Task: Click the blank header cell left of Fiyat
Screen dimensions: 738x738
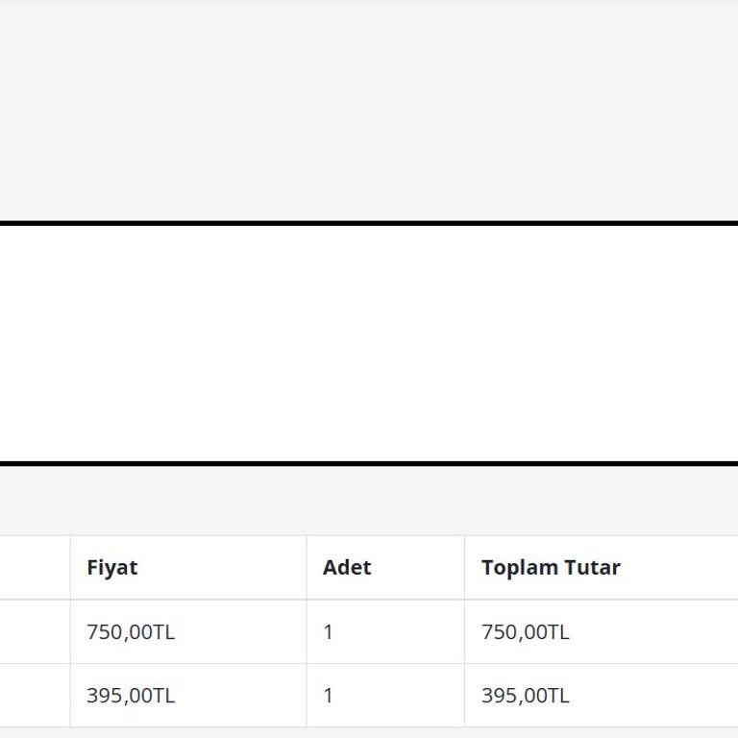Action: click(35, 567)
